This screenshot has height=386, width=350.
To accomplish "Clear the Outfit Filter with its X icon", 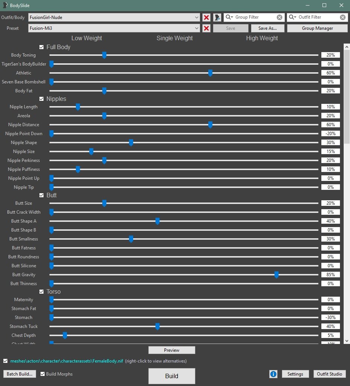I will pyautogui.click(x=343, y=17).
